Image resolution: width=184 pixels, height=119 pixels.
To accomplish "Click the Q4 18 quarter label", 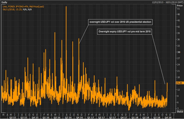I will coord(168,117).
